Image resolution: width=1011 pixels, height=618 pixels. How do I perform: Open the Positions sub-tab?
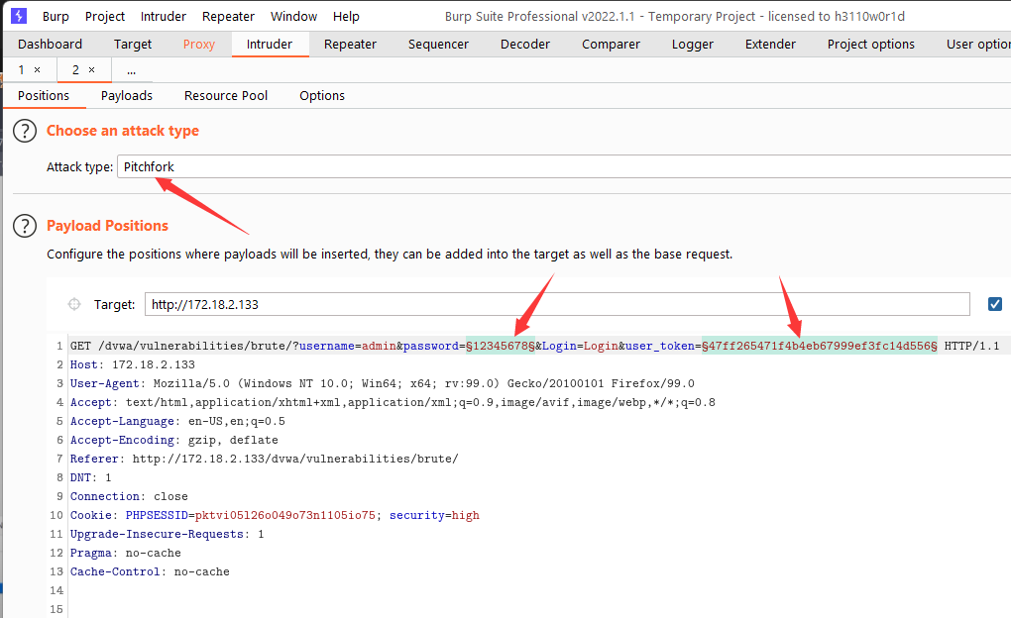point(44,95)
